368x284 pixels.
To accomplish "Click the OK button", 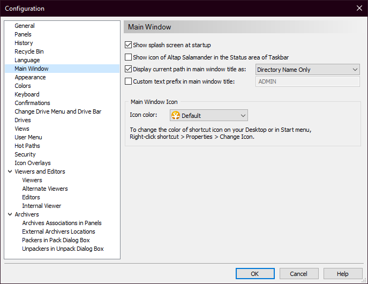I will click(x=255, y=274).
